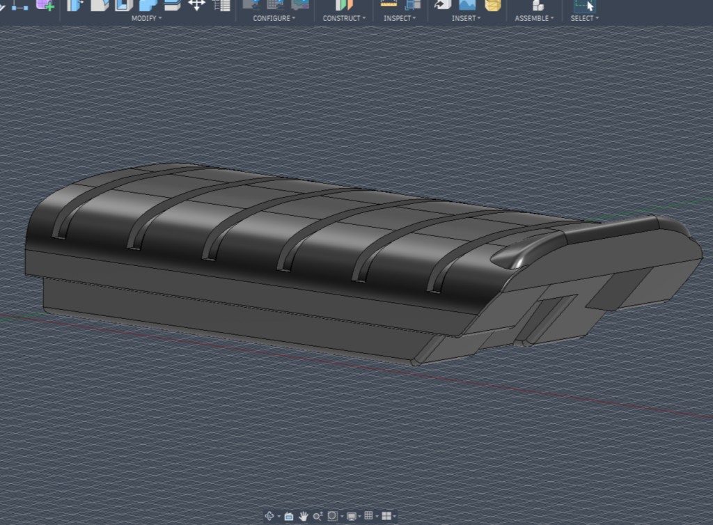The image size is (713, 525).
Task: Open the CONSTRUCT dropdown menu
Action: [x=344, y=18]
